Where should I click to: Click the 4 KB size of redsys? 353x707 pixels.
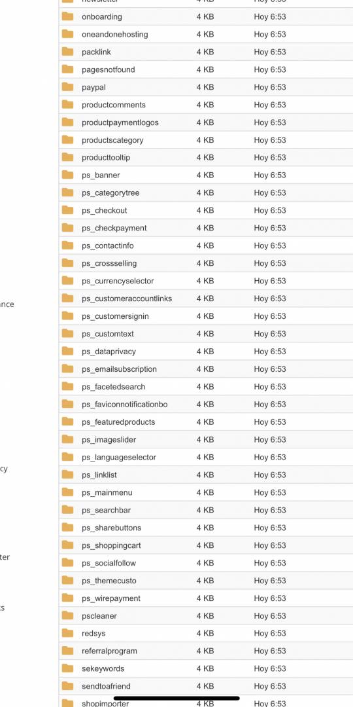[x=205, y=633]
